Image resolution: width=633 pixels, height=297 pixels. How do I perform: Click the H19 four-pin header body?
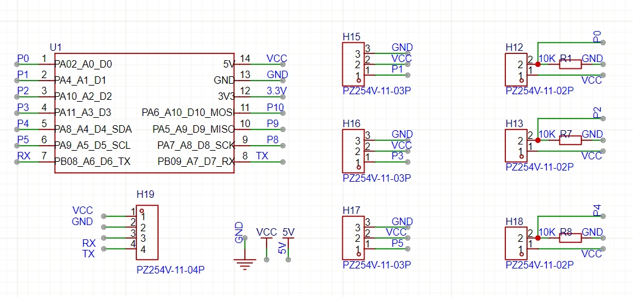pos(147,233)
